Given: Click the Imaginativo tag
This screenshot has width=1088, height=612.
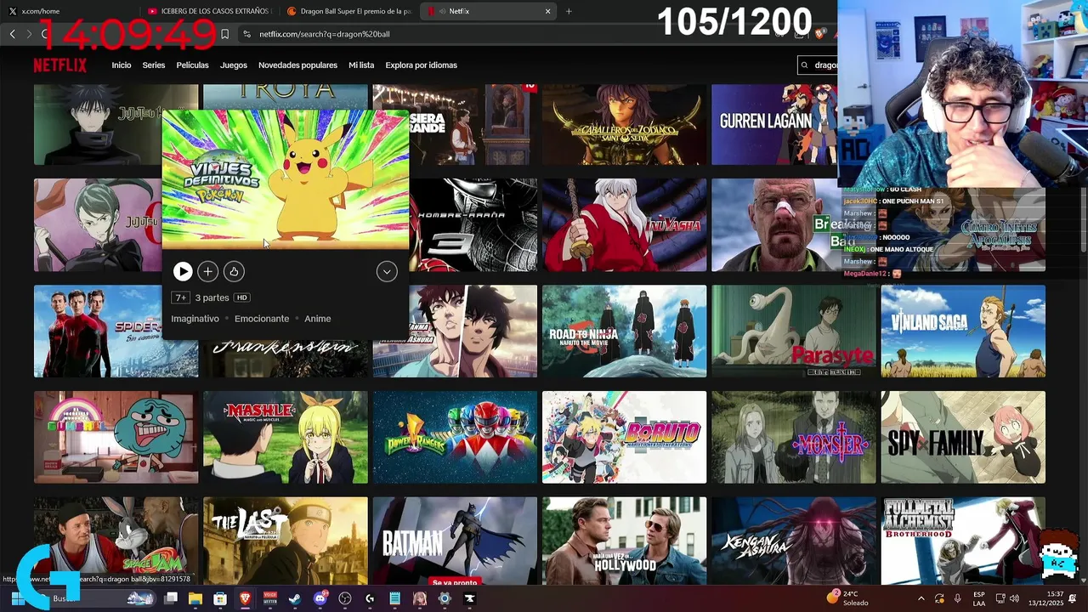Looking at the screenshot, I should [x=195, y=319].
